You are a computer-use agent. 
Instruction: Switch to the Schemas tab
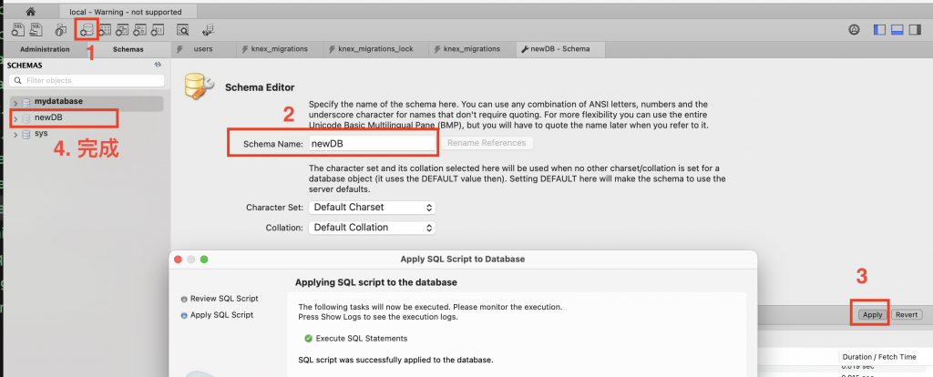click(128, 49)
